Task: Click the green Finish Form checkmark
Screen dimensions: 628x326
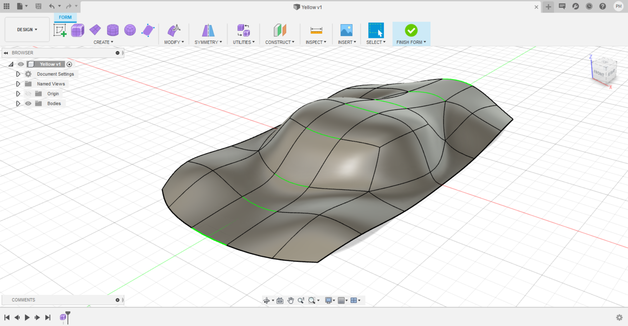Action: click(x=411, y=30)
